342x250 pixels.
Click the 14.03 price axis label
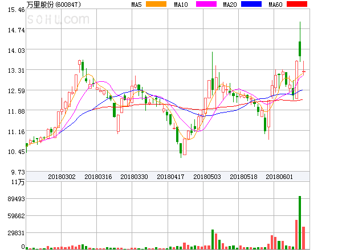point(17,51)
